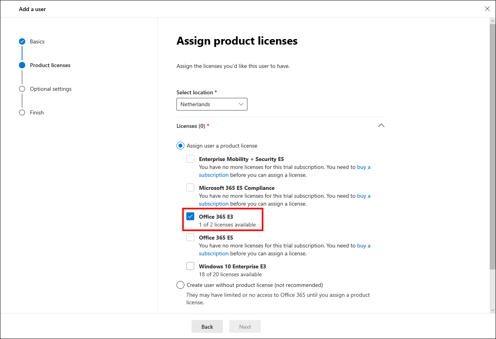Open buy a subscription link under Office 365 E5
Image resolution: width=496 pixels, height=339 pixels.
point(364,245)
